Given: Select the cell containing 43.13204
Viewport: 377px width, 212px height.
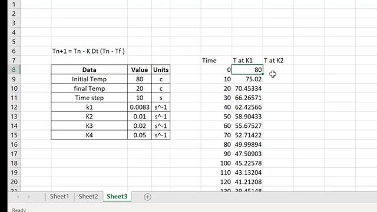Looking at the screenshot, I should coord(247,173).
